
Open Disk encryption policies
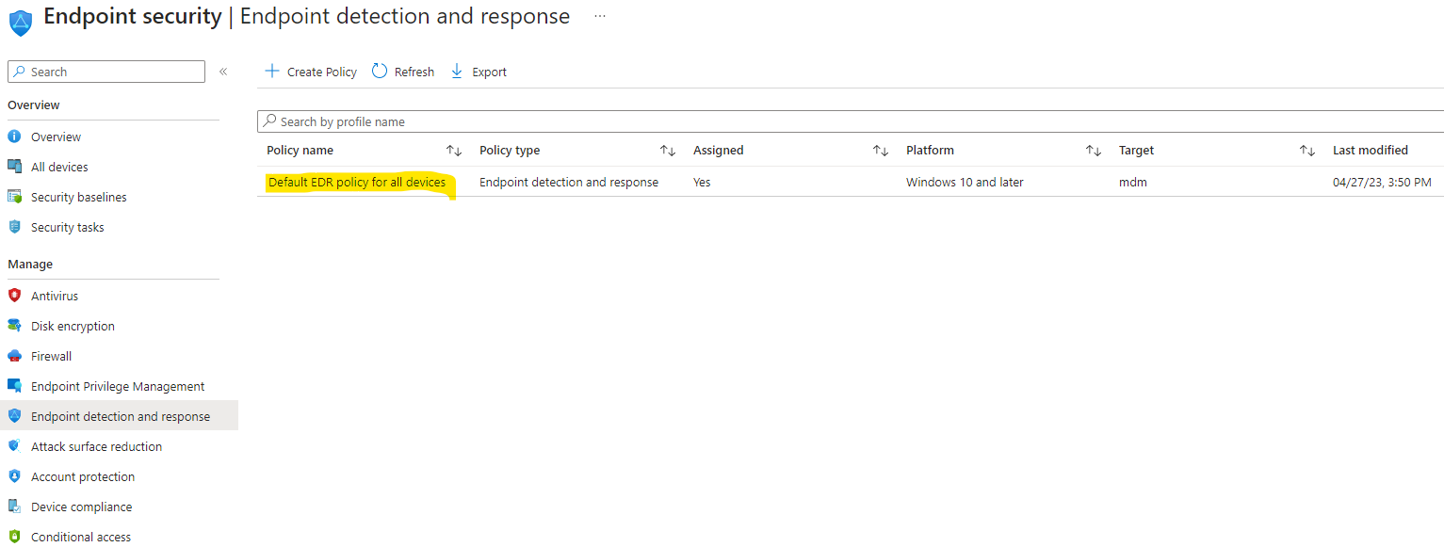coord(73,326)
